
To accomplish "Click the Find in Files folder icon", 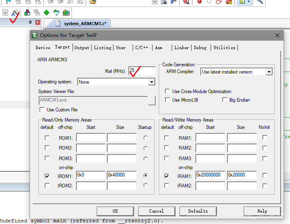I will point(93,2).
